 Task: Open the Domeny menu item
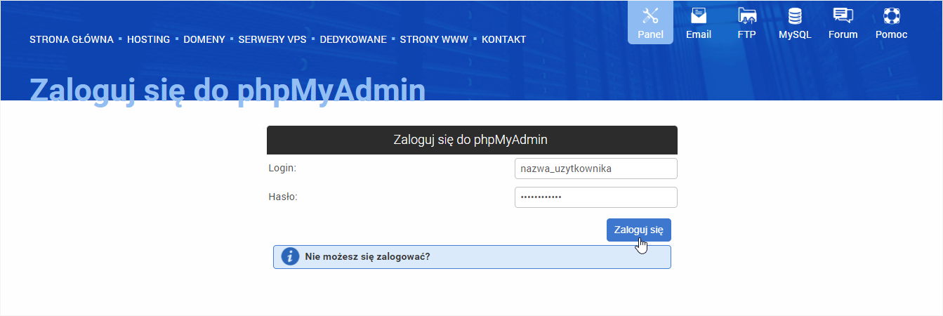tap(204, 39)
